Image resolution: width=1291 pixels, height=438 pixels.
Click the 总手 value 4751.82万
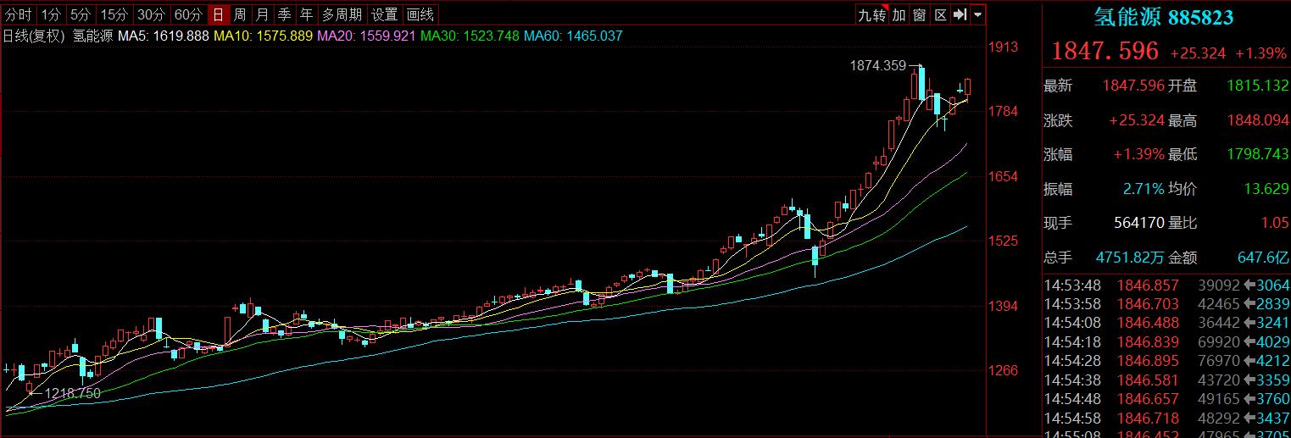pyautogui.click(x=1130, y=257)
